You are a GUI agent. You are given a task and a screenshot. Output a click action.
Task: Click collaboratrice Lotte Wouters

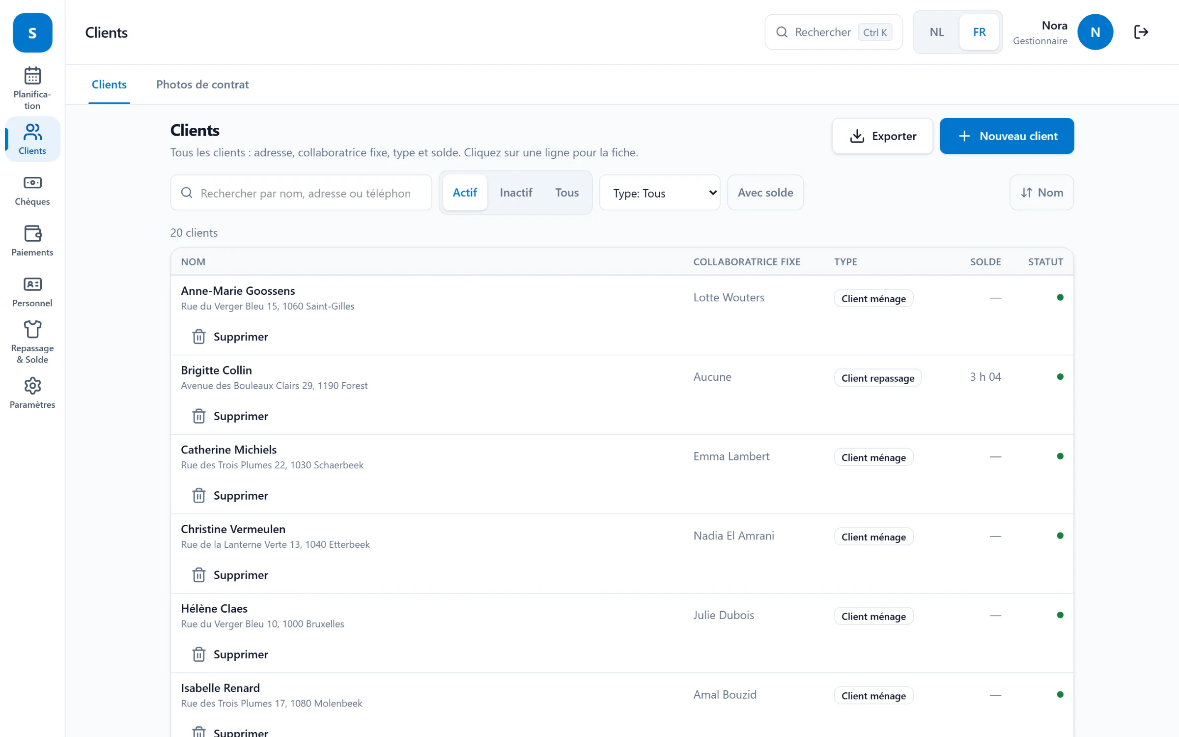[x=729, y=298]
